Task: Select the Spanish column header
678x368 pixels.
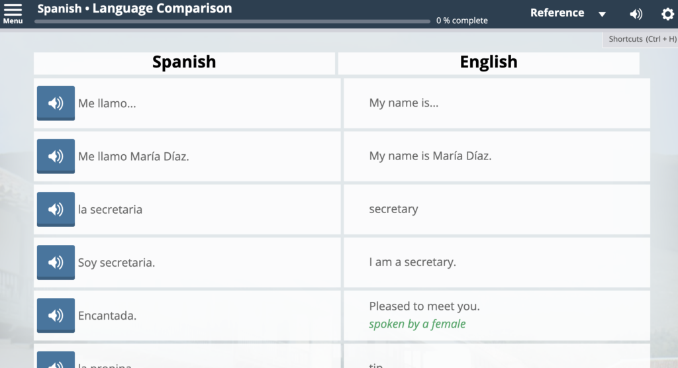Action: click(x=184, y=62)
